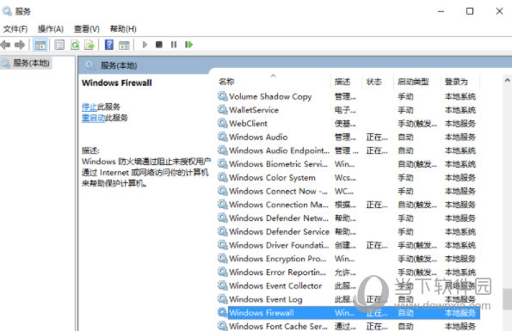Screen dimensions: 512x331
Task: Click gear icon beside Windows Firewall
Action: click(x=223, y=312)
